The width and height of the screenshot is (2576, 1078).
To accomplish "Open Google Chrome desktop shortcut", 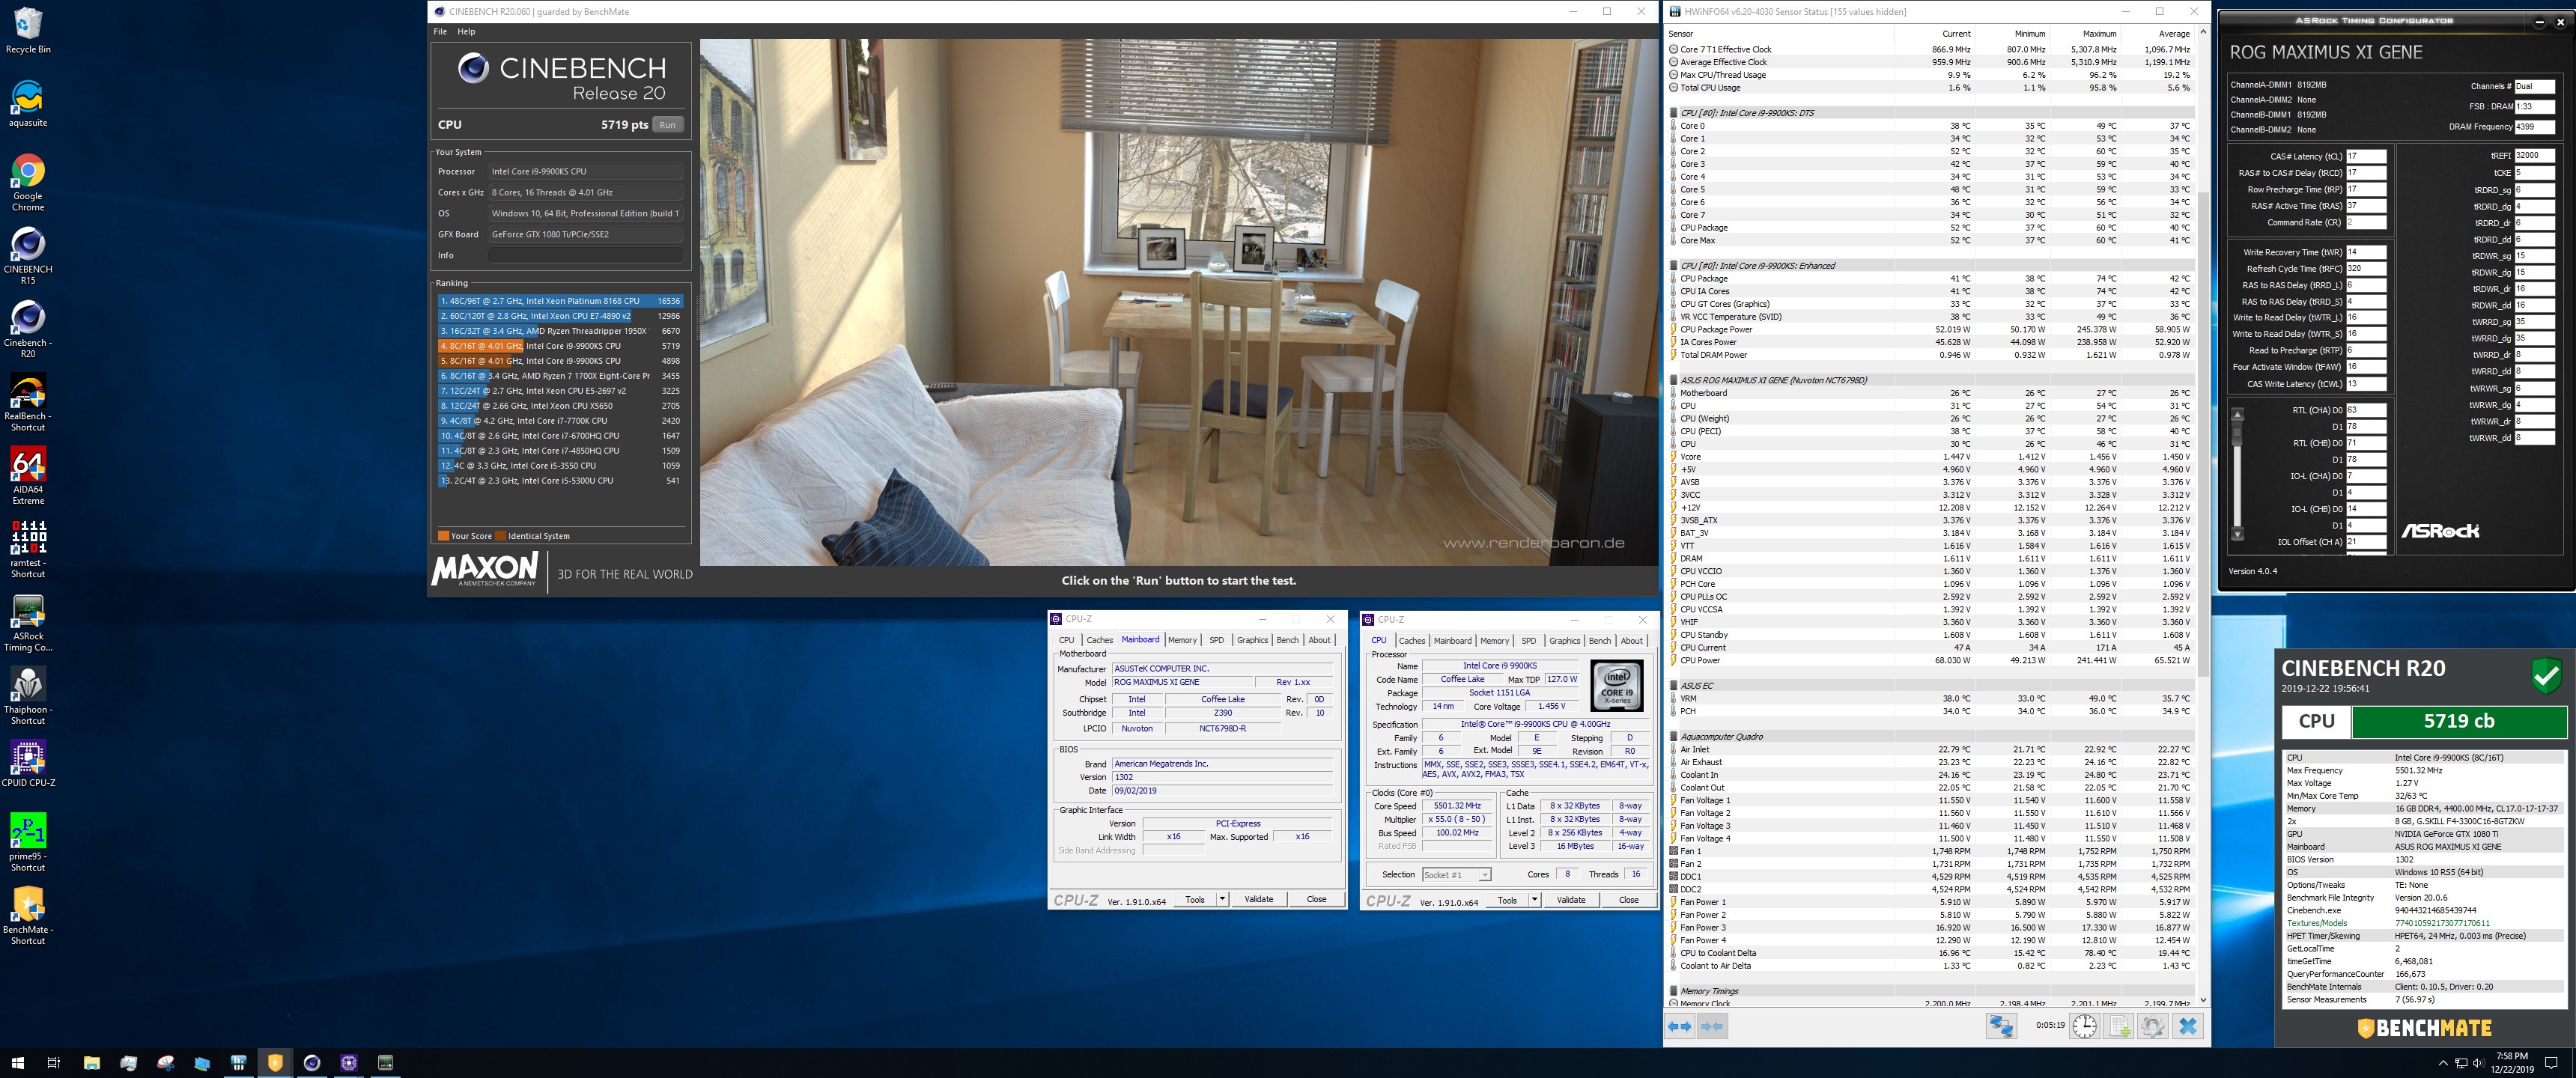I will 28,183.
